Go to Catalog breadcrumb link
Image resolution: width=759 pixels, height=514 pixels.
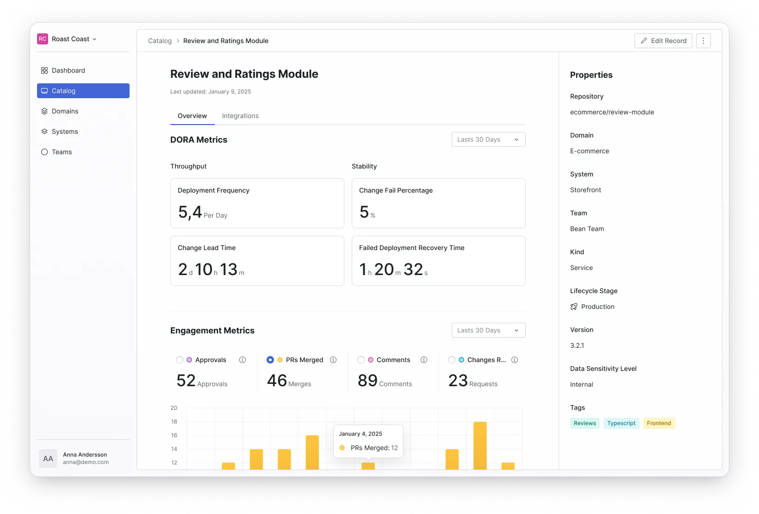tap(160, 41)
